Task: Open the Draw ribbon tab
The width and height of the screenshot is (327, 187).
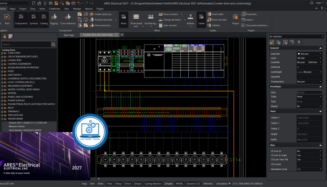Action: click(33, 9)
